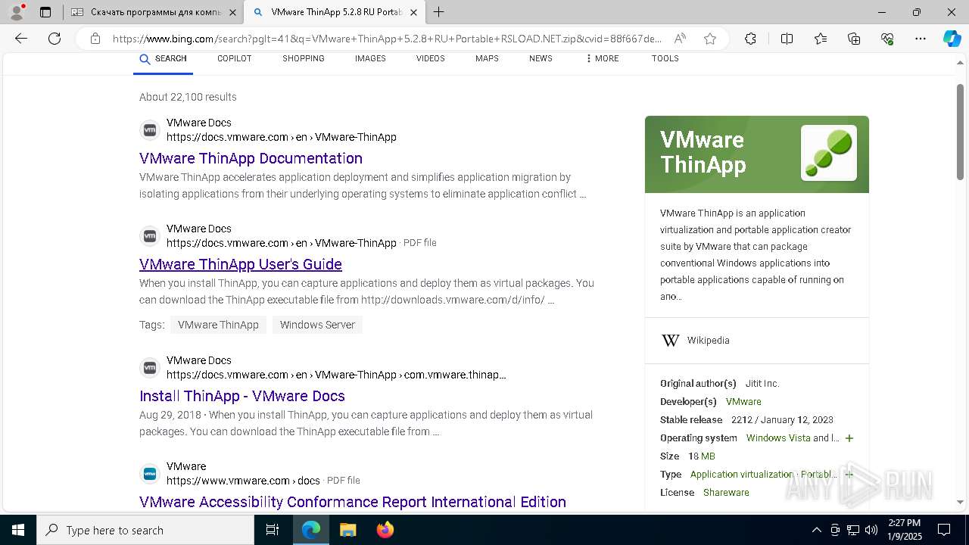The height and width of the screenshot is (545, 969).
Task: Open the Extensions puzzle icon
Action: tap(750, 39)
